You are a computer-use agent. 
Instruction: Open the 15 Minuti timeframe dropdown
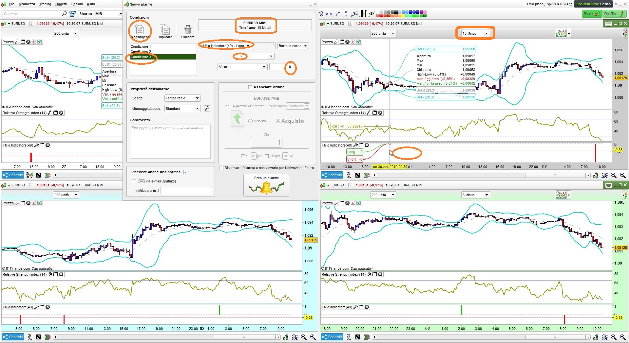pyautogui.click(x=475, y=33)
